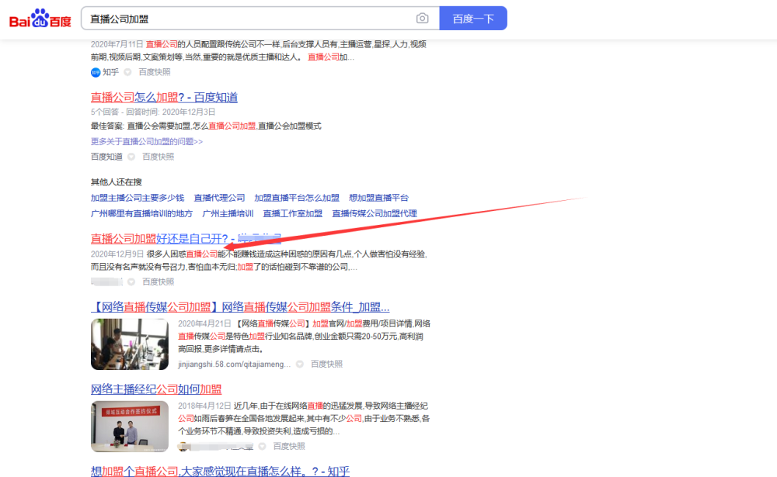The width and height of the screenshot is (777, 477).
Task: Open 百度快照 under the jinjiangshi.58.com result
Action: [326, 365]
